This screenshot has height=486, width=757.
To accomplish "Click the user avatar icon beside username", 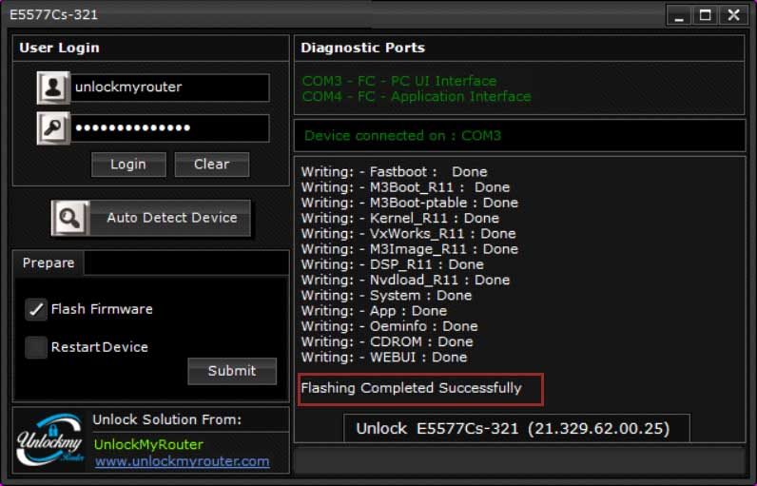I will pos(53,87).
